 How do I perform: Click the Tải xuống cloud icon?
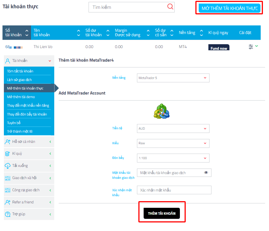pos(7,166)
